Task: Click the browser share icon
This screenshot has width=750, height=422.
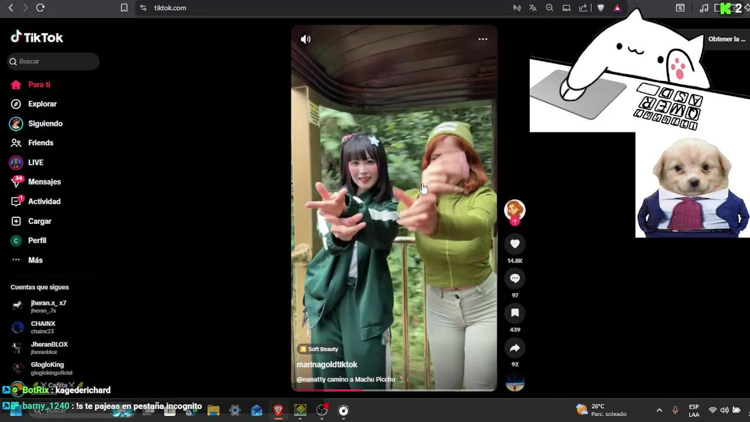Action: tap(583, 8)
